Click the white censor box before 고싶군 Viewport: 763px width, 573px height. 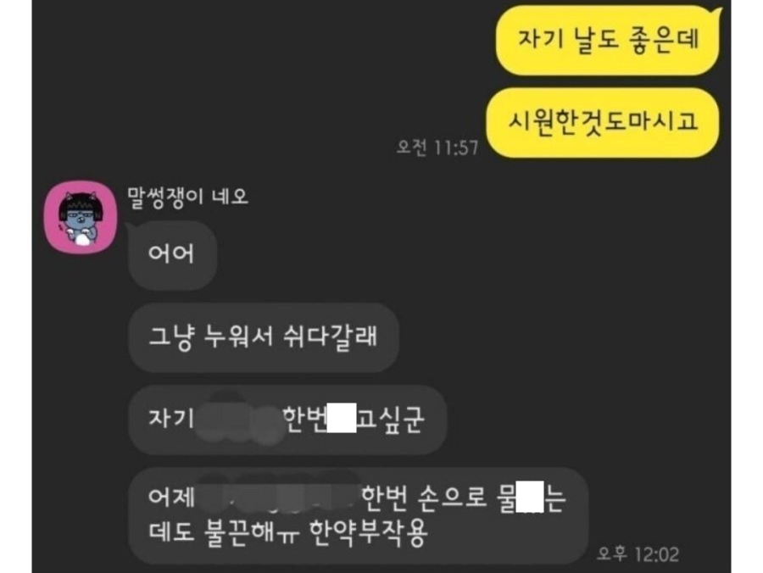point(342,418)
